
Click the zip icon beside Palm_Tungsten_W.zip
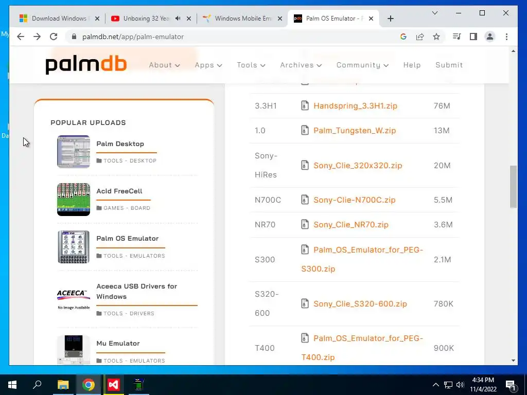[x=305, y=130]
